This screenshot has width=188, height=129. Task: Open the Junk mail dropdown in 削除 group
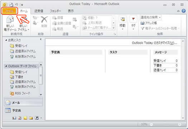35,23
